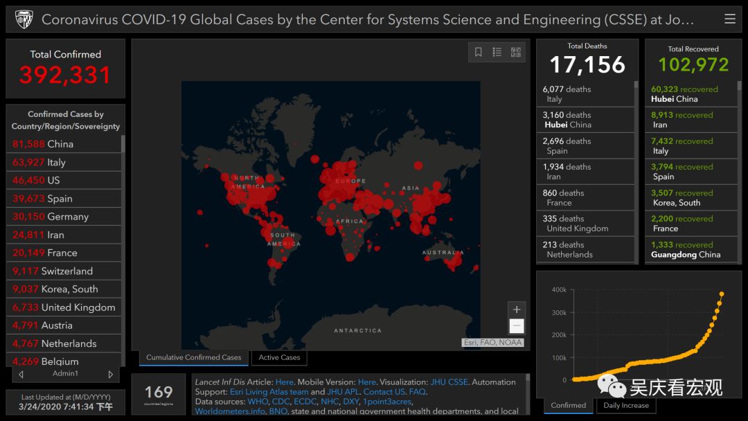
Task: Switch to the Active Cases map tab
Action: pyautogui.click(x=279, y=357)
